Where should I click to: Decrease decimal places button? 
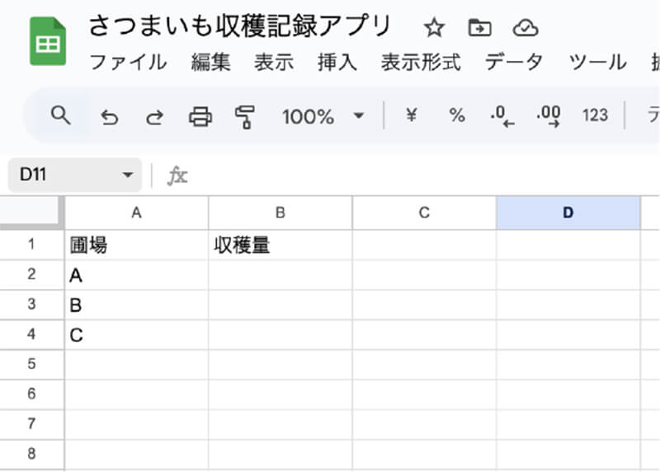[x=502, y=117]
